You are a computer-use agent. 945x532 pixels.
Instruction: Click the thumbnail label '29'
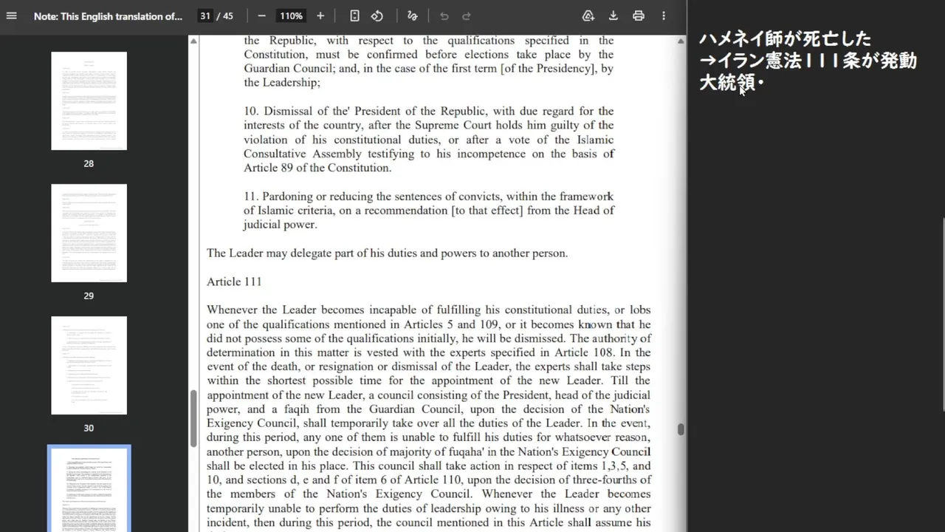click(89, 296)
